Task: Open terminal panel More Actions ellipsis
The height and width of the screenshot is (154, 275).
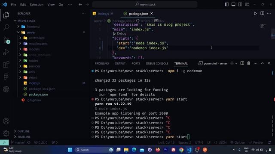Action: (x=256, y=63)
